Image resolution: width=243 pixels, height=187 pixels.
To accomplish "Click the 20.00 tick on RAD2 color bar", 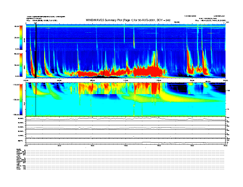I will (17, 38).
